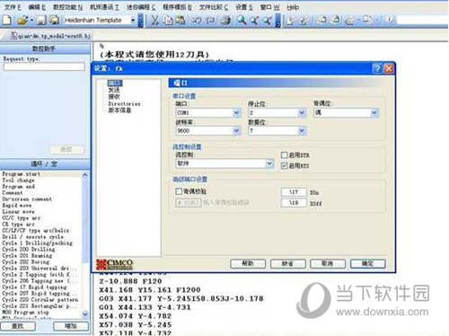The height and width of the screenshot is (336, 449).
Task: Click the Save All toolbar icon
Action: (x=54, y=20)
